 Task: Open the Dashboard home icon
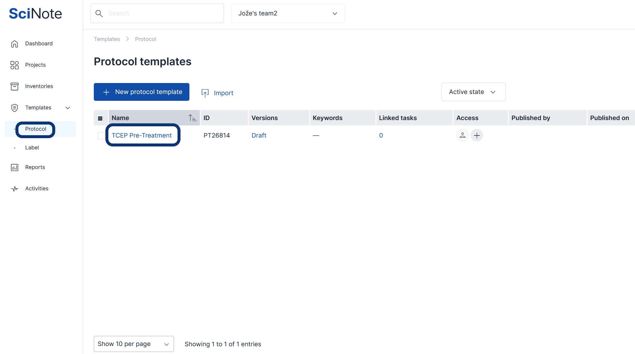click(15, 44)
